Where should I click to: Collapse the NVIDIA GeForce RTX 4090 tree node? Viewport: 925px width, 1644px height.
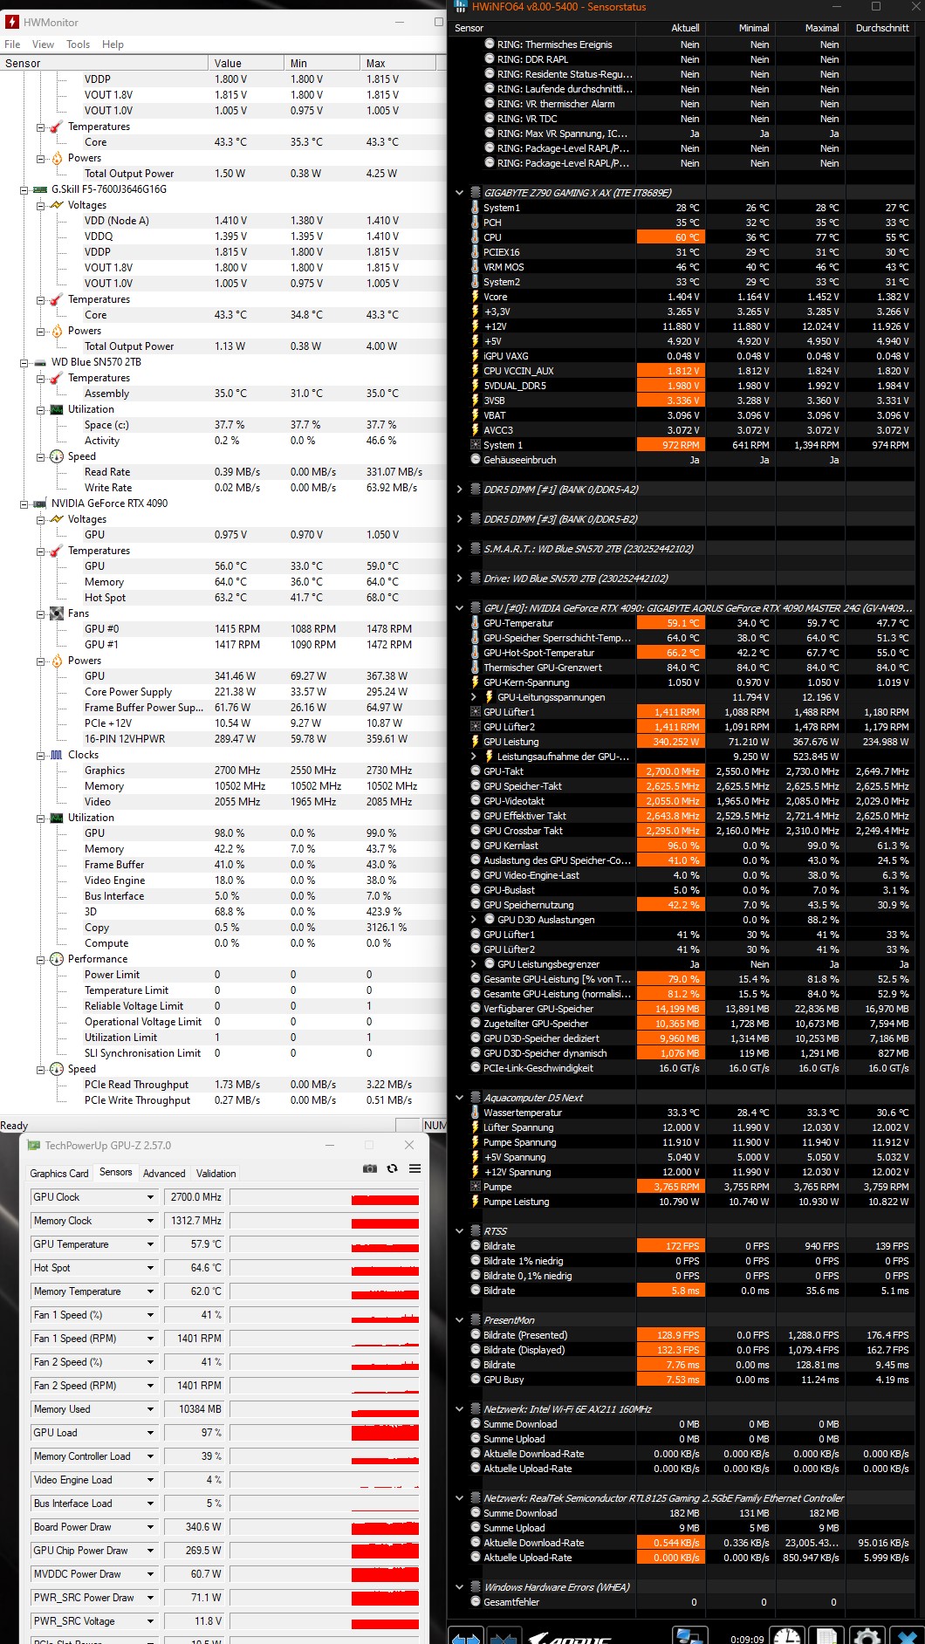click(x=24, y=503)
